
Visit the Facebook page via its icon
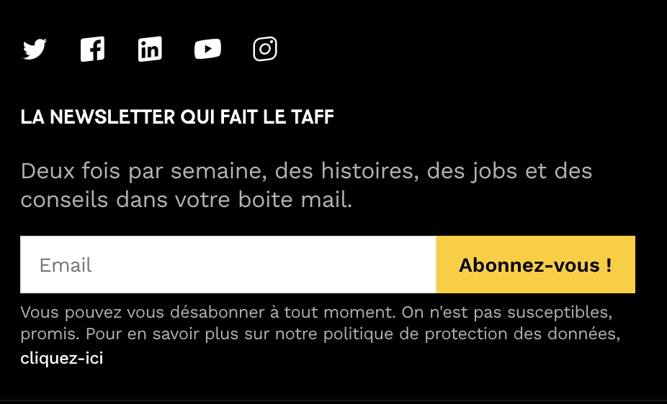92,49
